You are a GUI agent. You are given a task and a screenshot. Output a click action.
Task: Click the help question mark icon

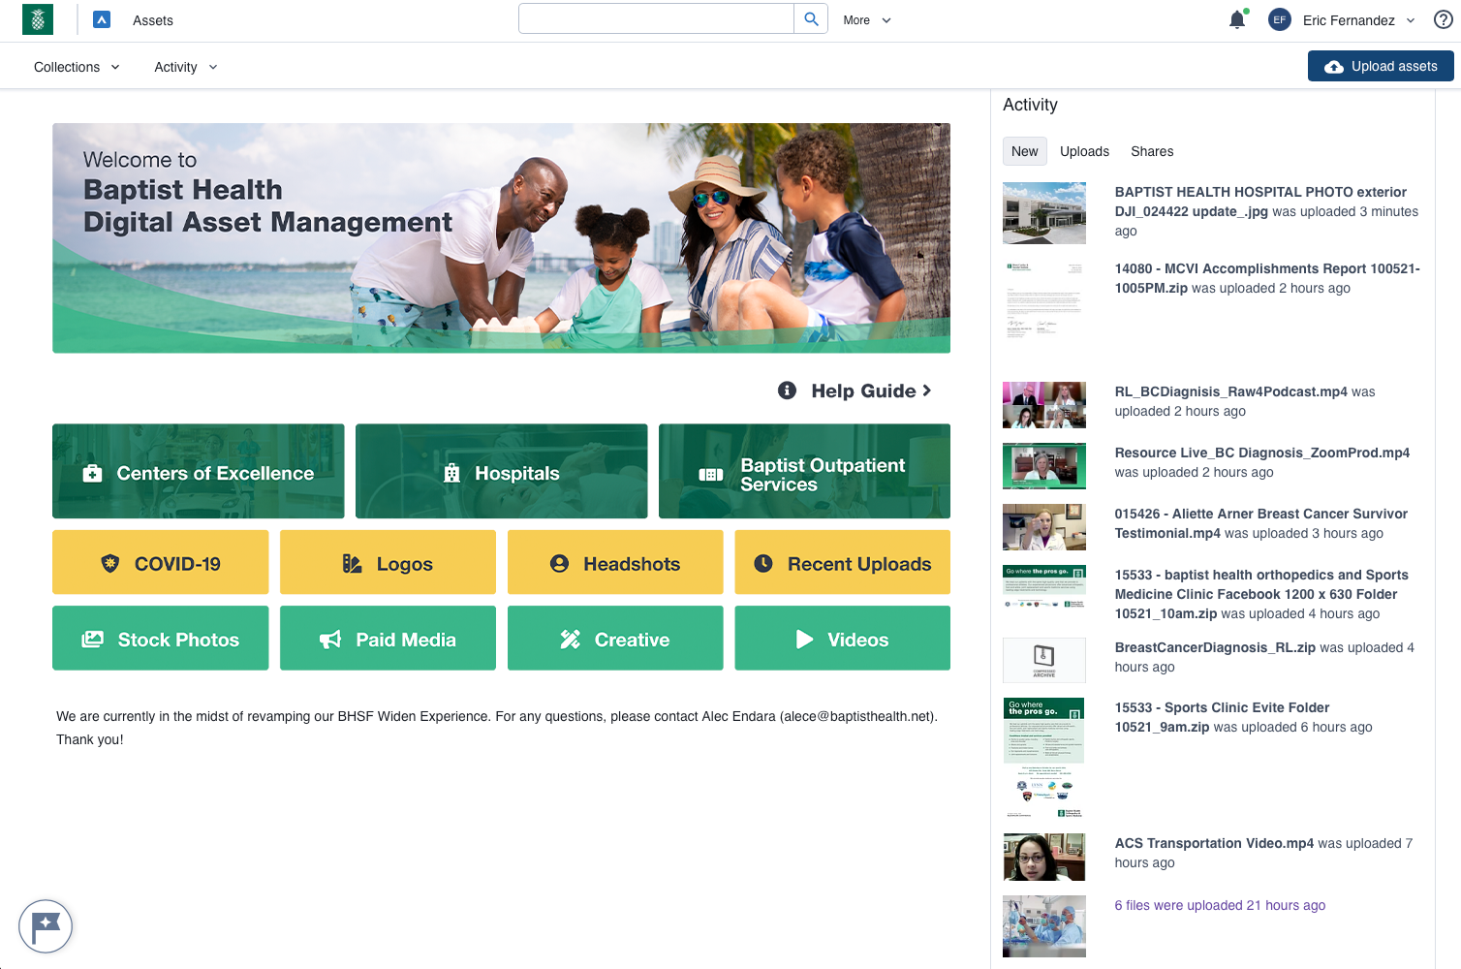tap(1443, 18)
